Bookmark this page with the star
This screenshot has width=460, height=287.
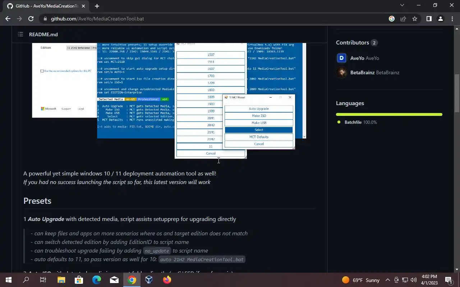click(415, 19)
